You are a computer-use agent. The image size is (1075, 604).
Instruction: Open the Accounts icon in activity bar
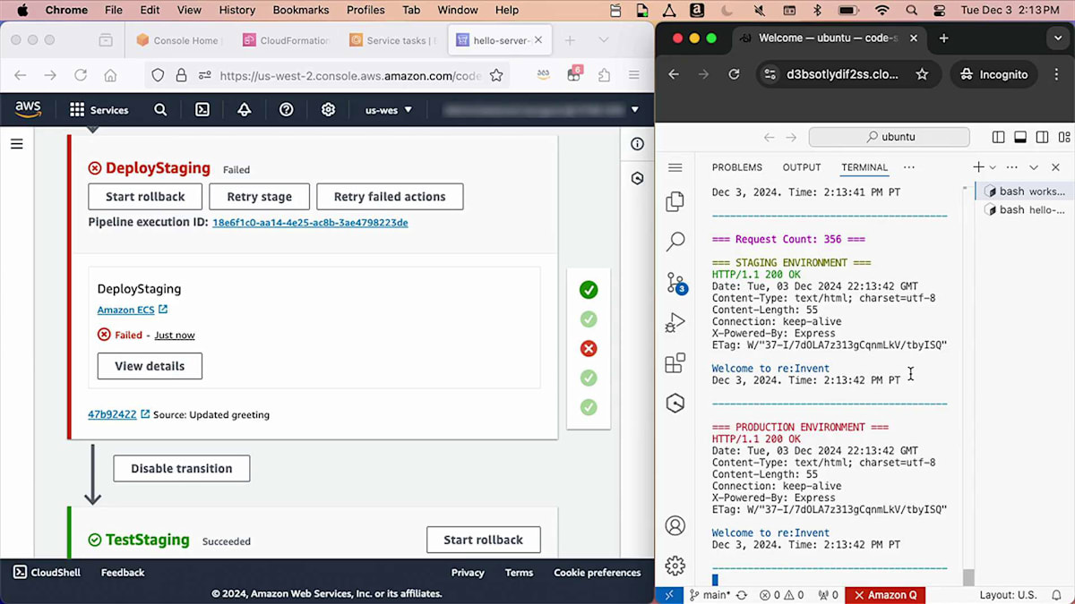[x=675, y=526]
